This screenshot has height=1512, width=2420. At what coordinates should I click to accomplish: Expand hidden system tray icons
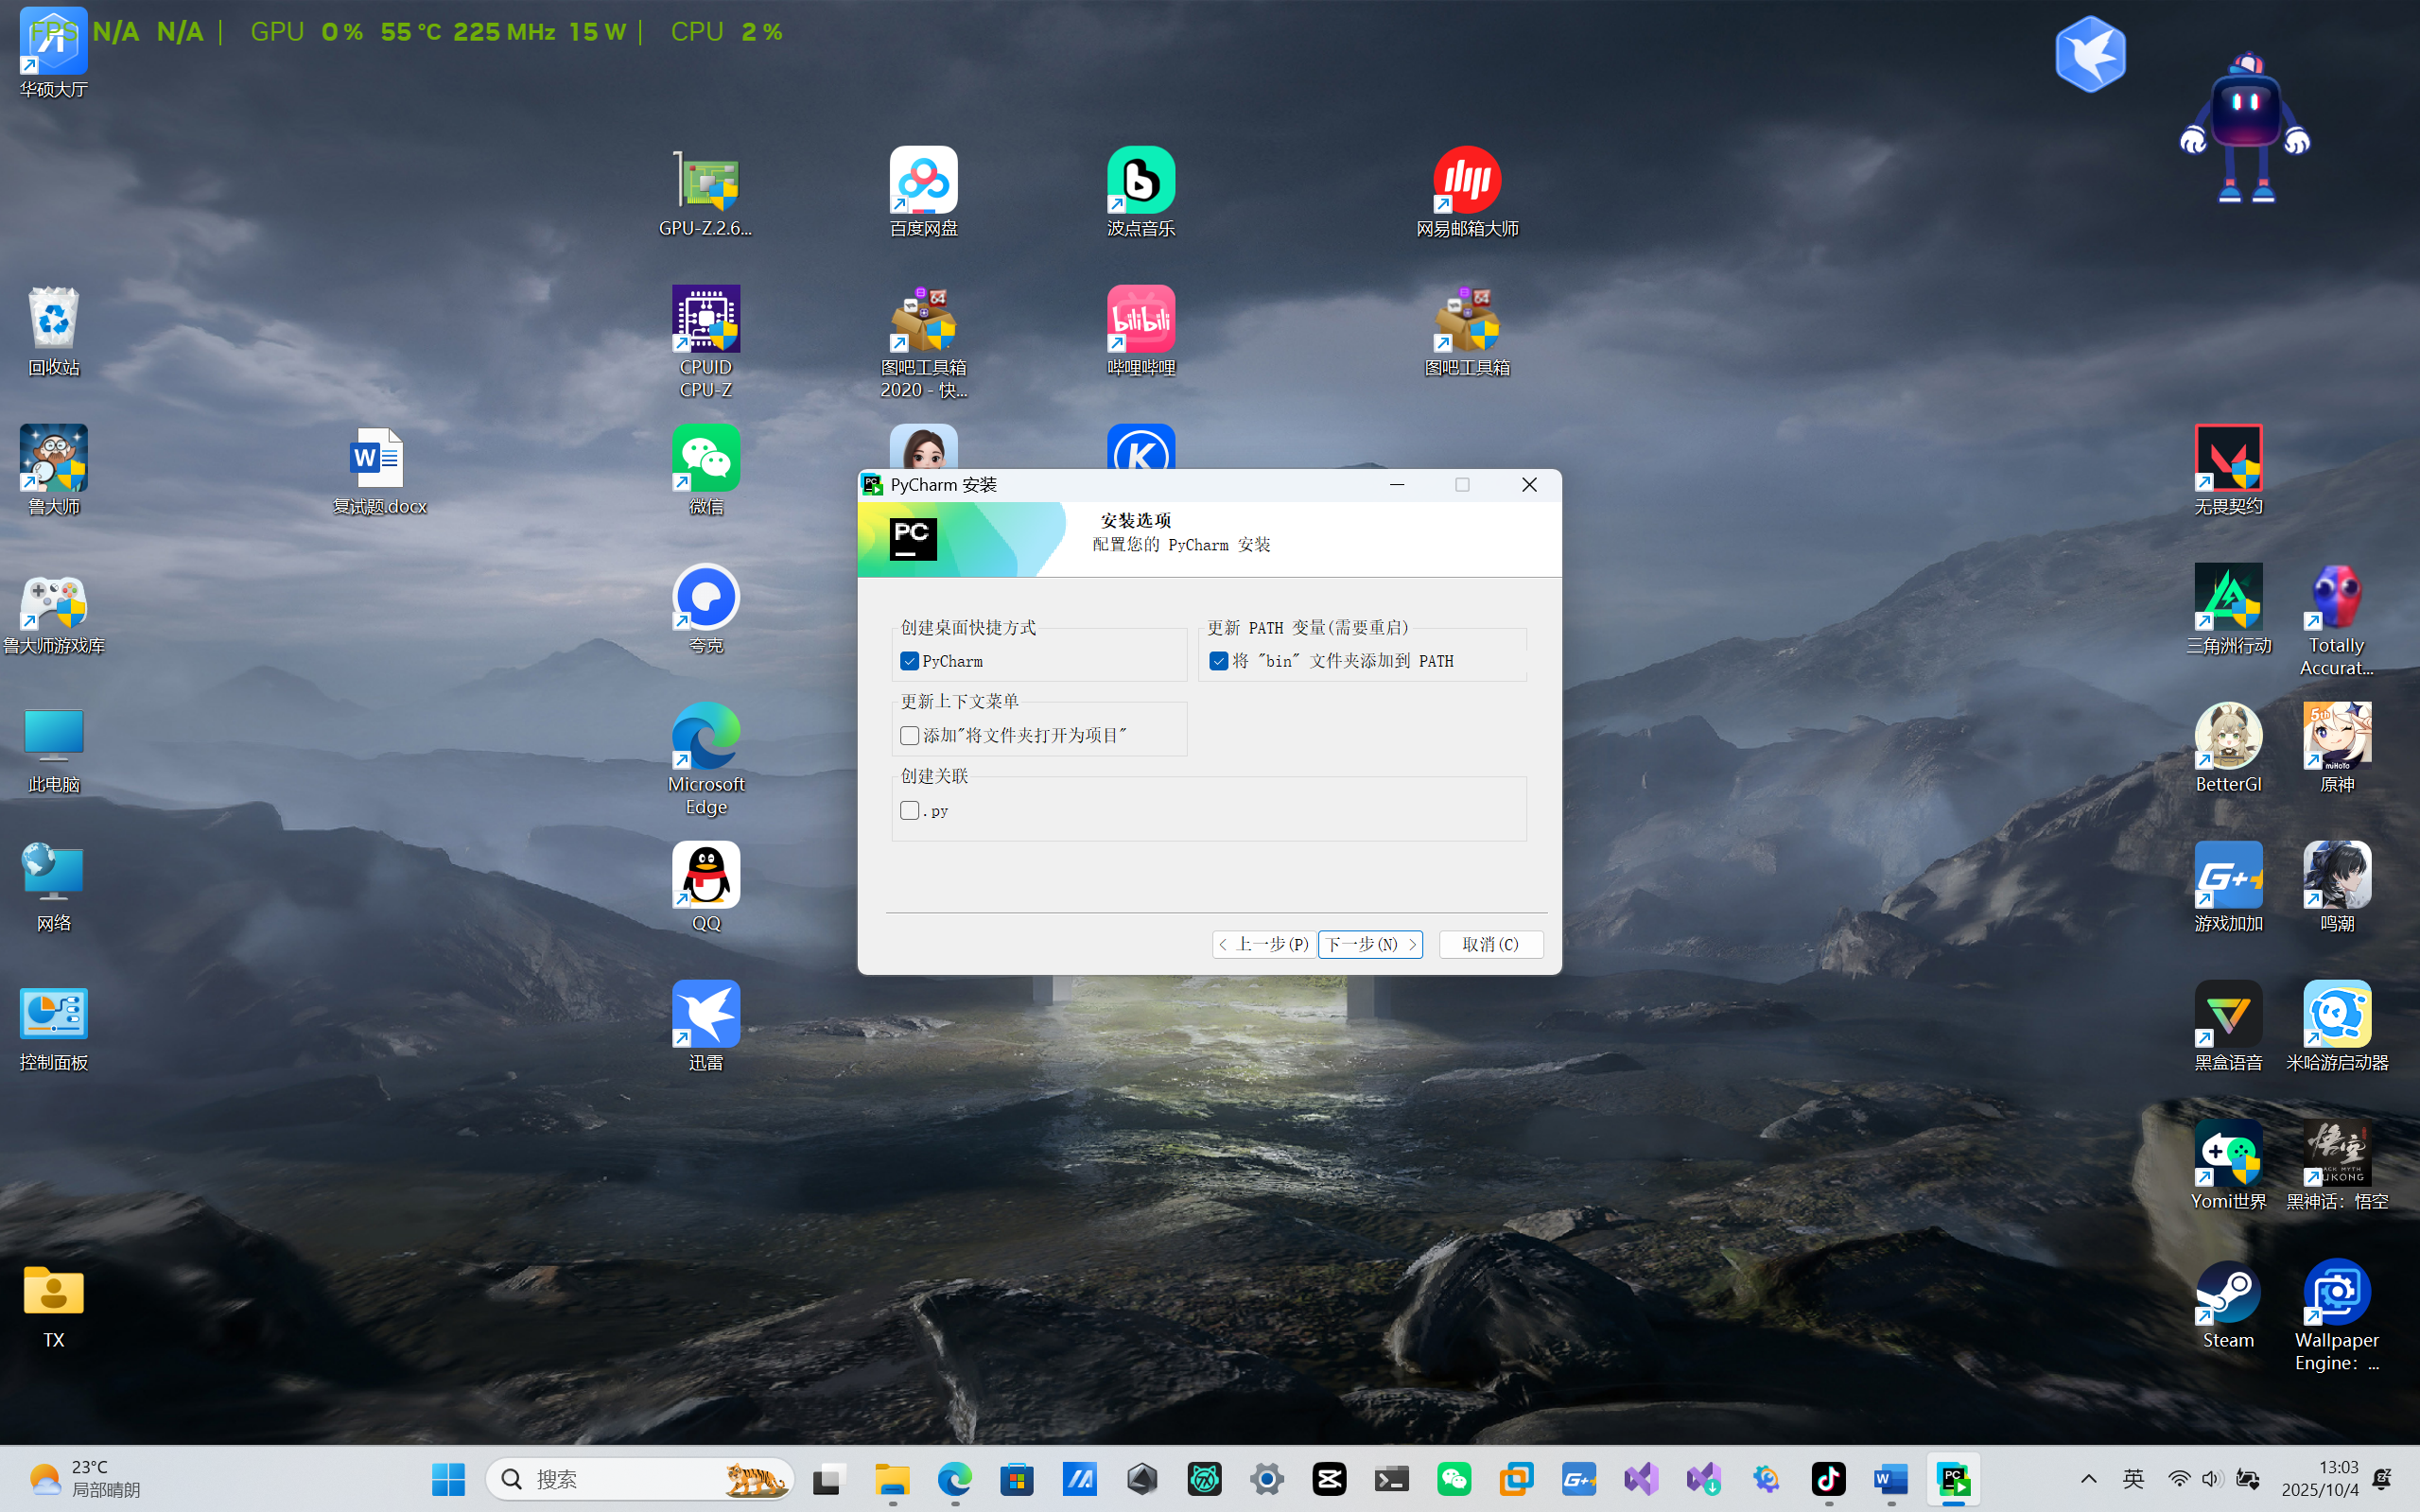[2088, 1478]
